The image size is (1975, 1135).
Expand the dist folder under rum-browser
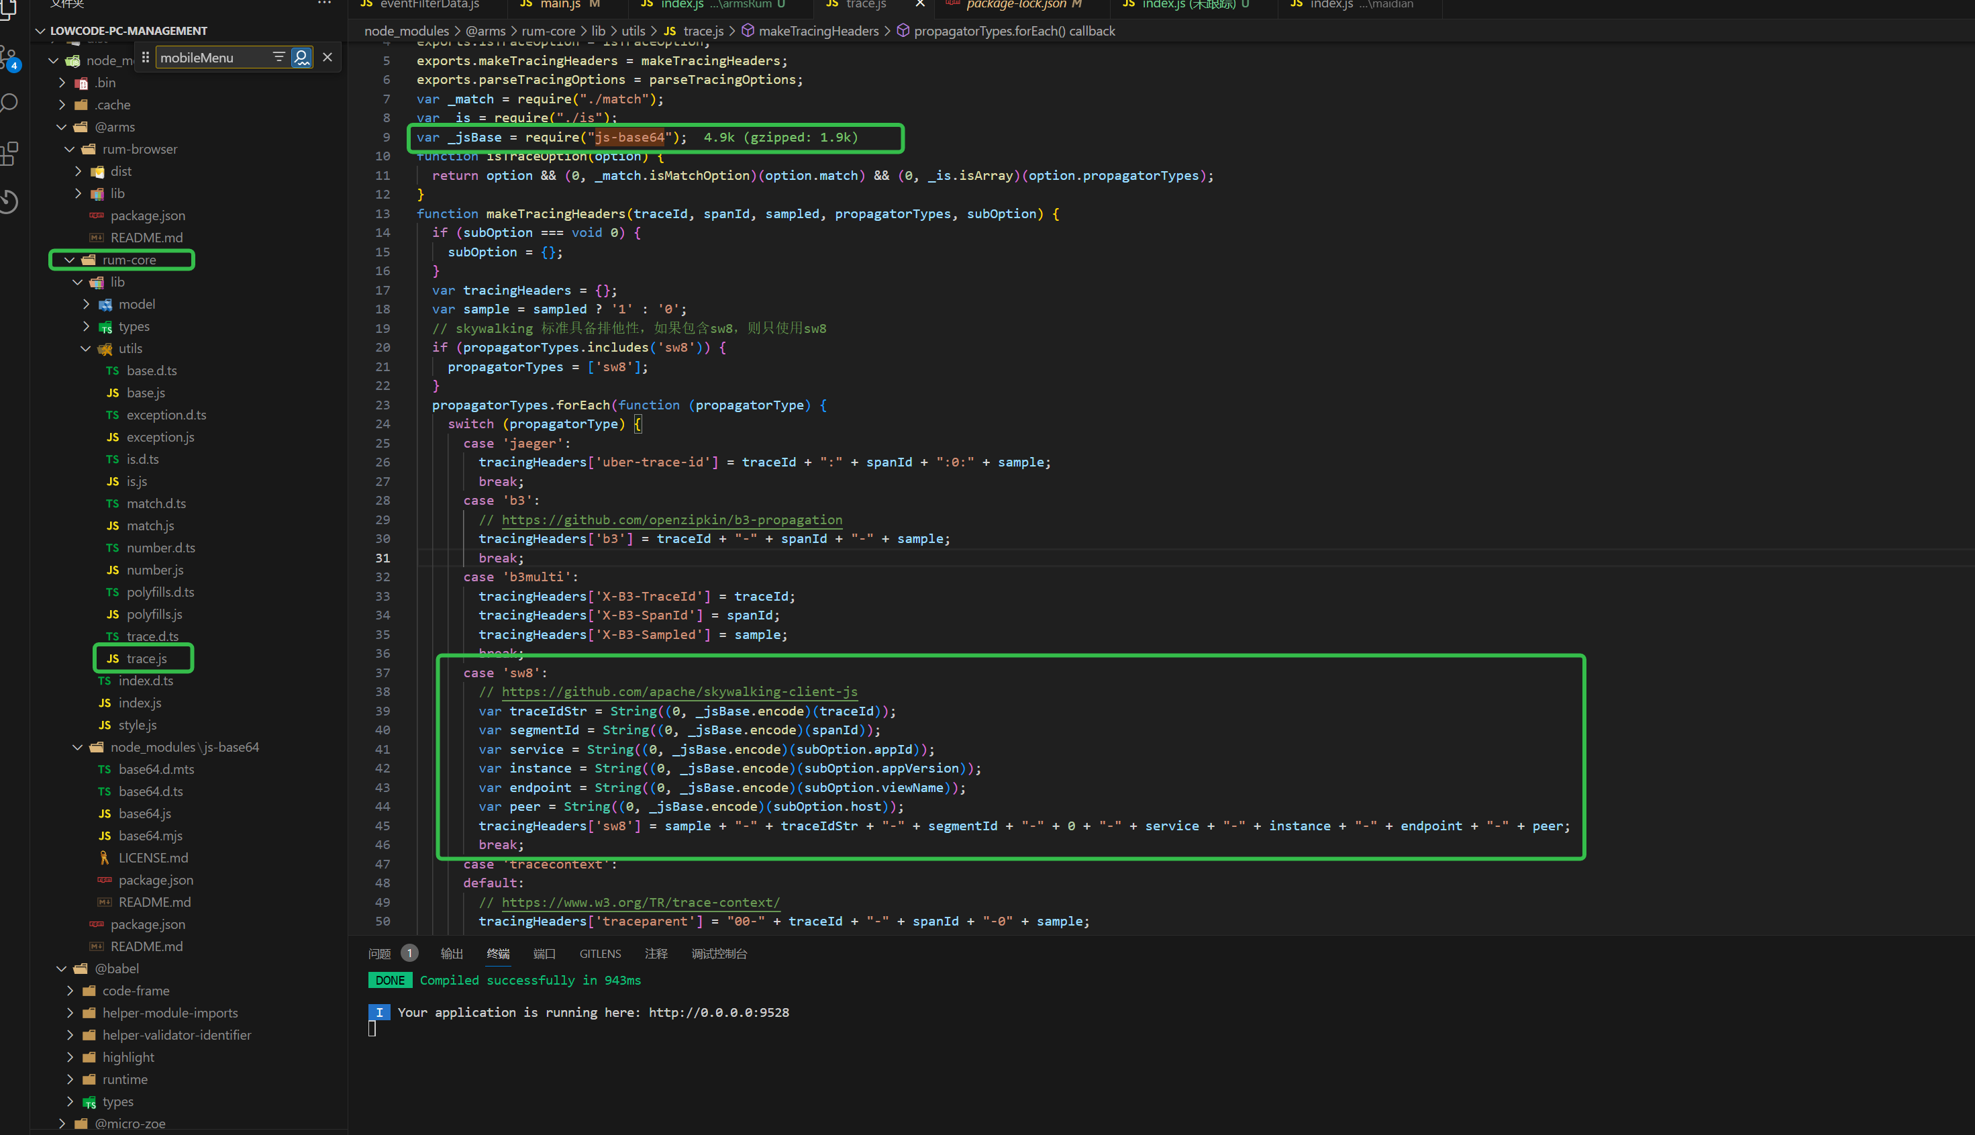pos(78,170)
